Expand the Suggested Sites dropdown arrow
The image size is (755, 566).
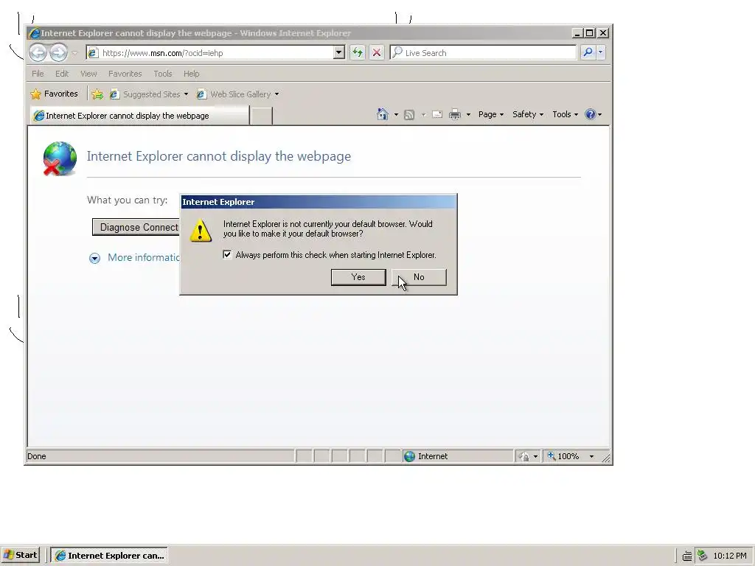coord(186,94)
